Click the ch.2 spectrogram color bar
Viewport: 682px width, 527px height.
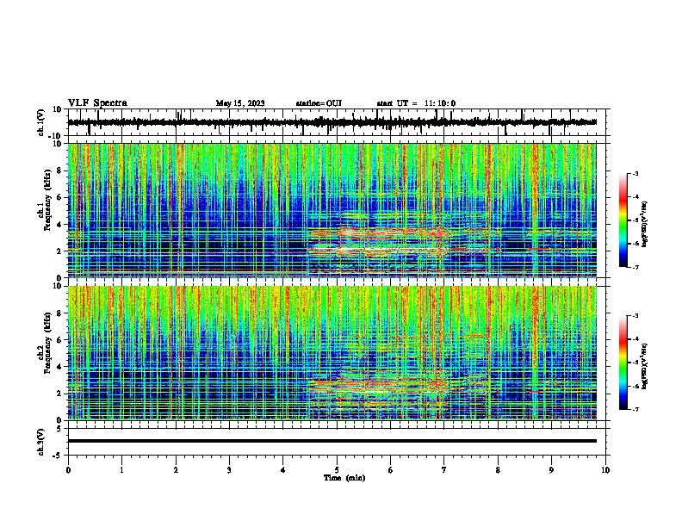(623, 363)
